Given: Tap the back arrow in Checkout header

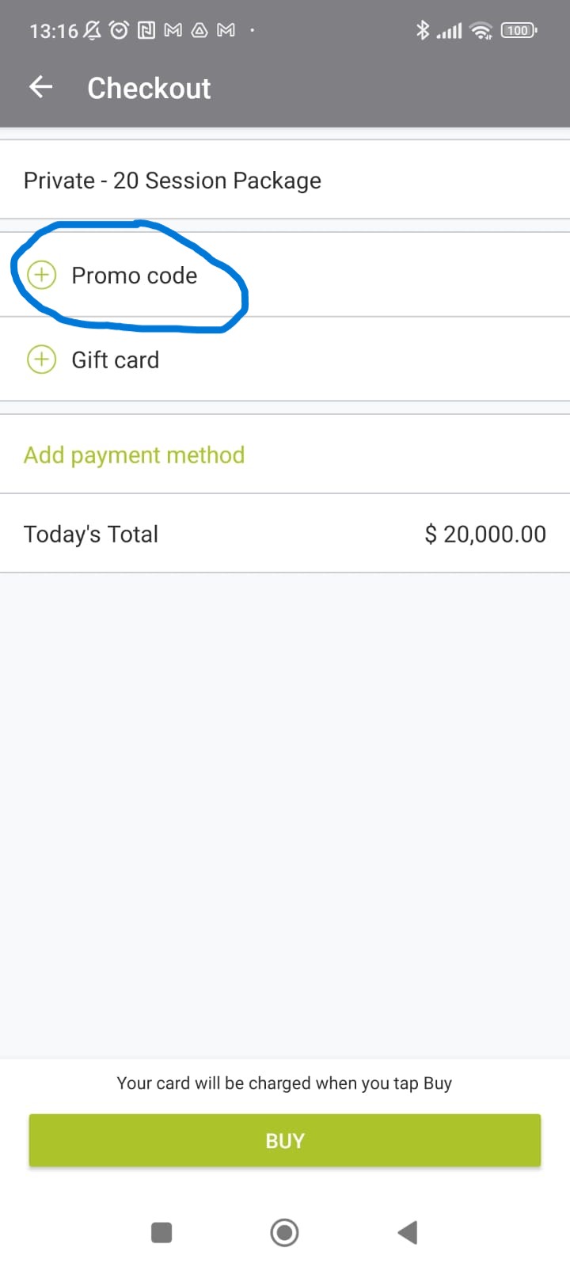Looking at the screenshot, I should coord(40,87).
